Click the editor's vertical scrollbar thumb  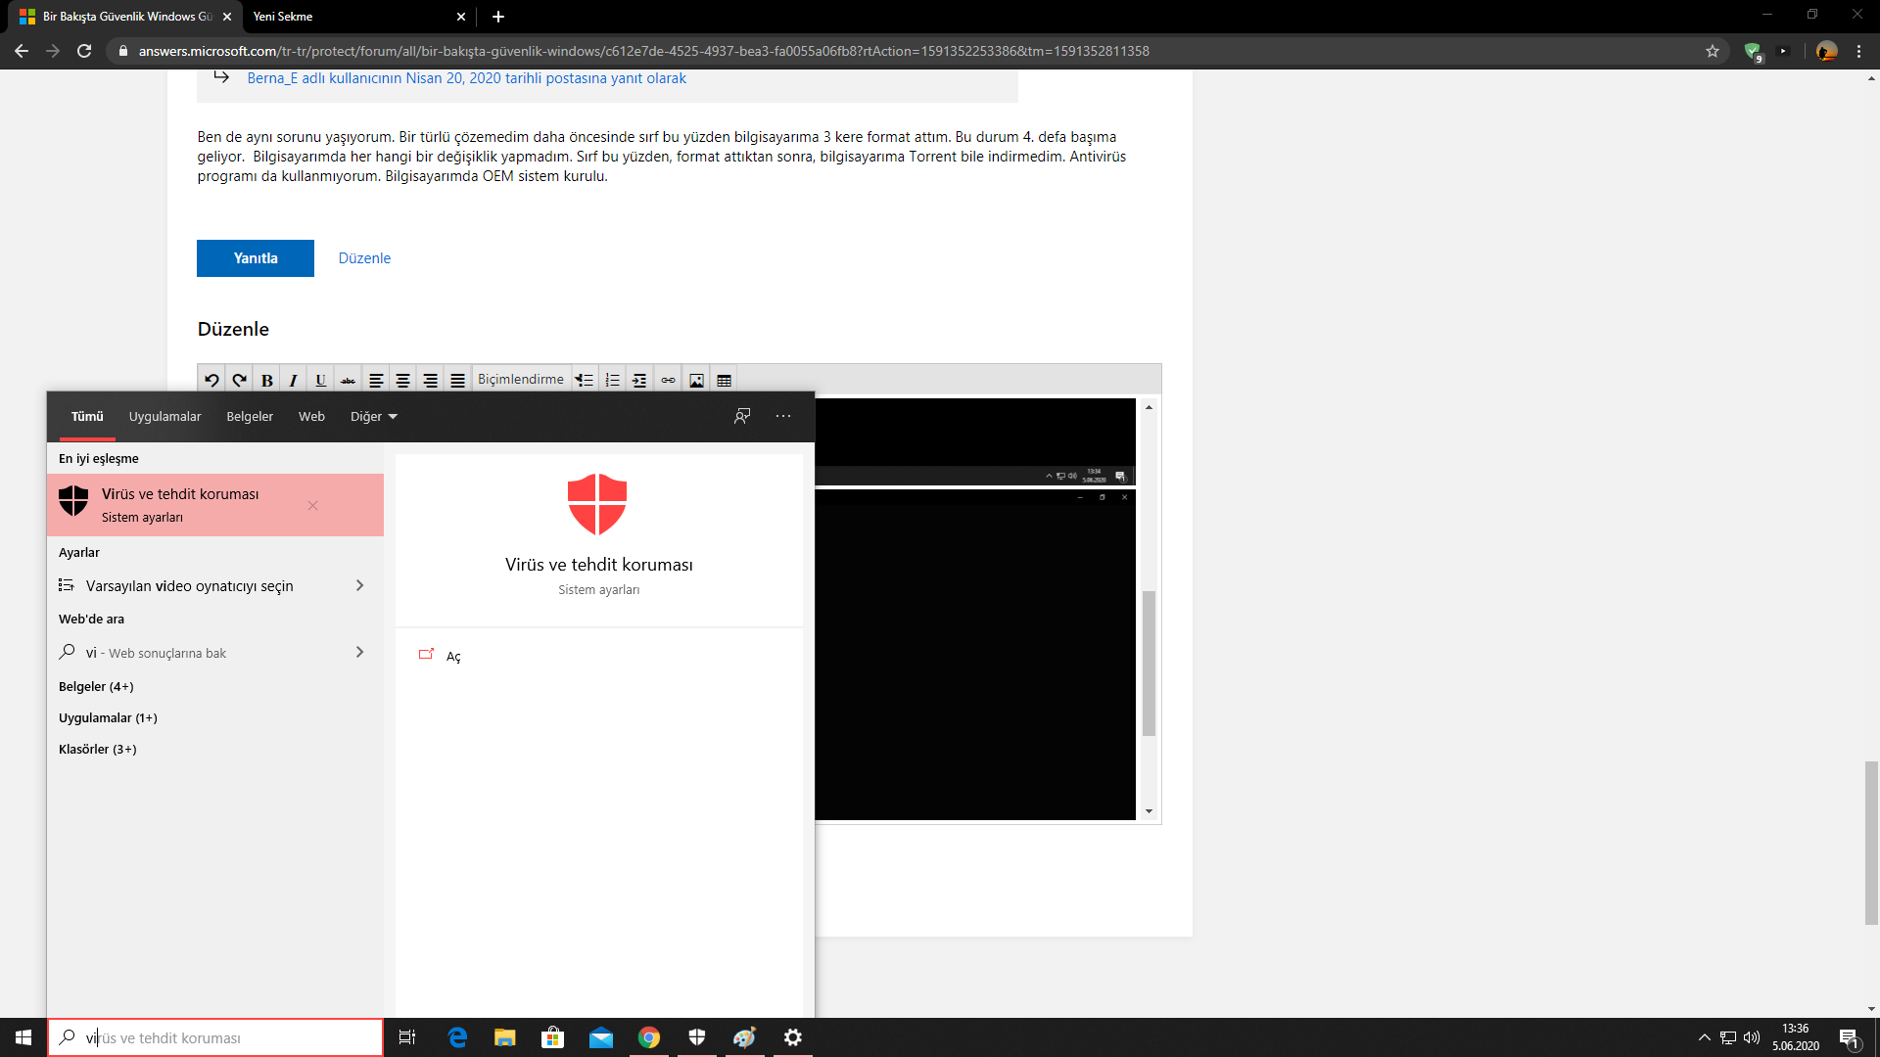coord(1149,663)
